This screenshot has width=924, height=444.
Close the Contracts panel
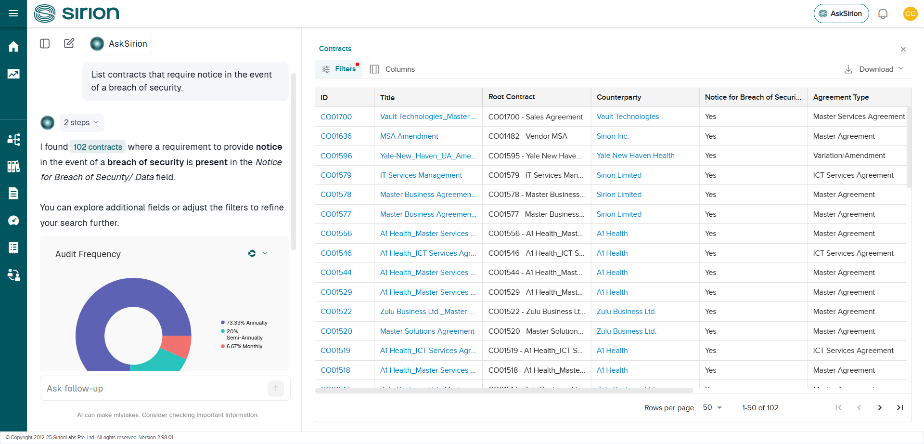coord(903,49)
